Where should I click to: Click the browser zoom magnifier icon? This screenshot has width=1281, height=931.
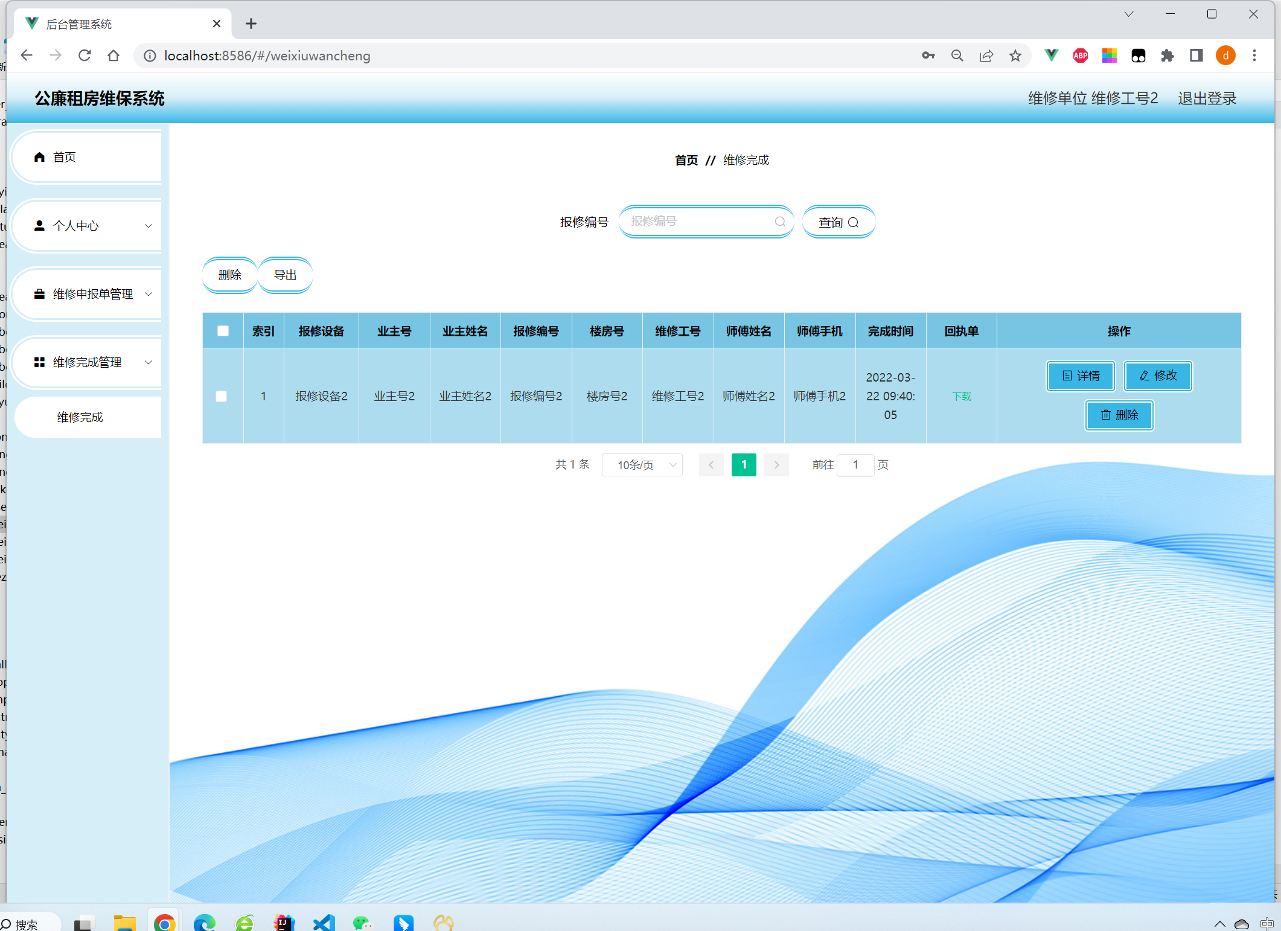coord(957,56)
